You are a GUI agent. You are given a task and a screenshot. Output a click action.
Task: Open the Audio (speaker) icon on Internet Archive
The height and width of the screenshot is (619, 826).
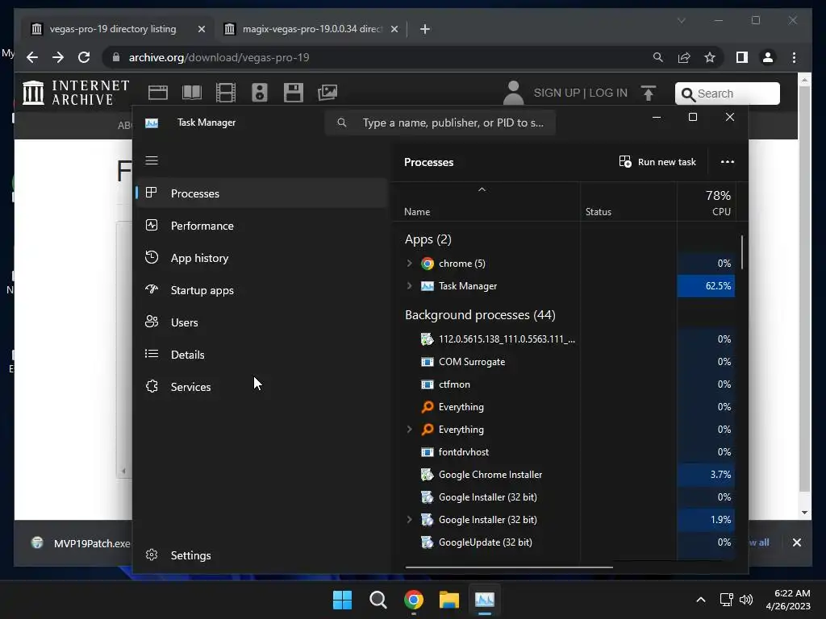pyautogui.click(x=259, y=93)
